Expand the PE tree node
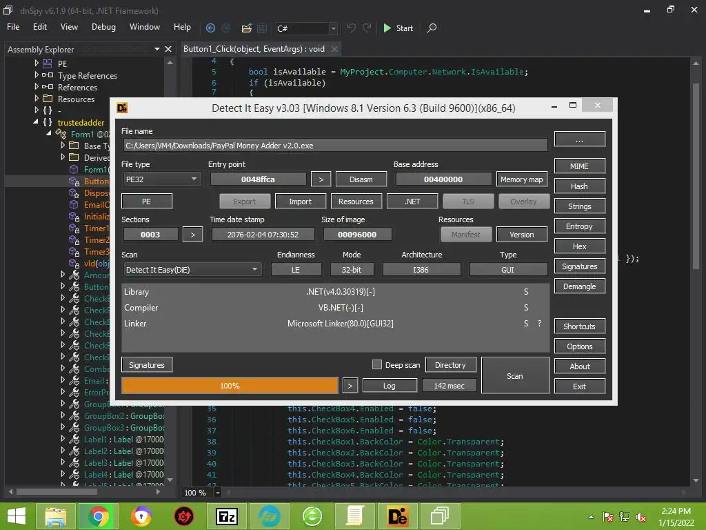The width and height of the screenshot is (706, 530). click(x=37, y=63)
